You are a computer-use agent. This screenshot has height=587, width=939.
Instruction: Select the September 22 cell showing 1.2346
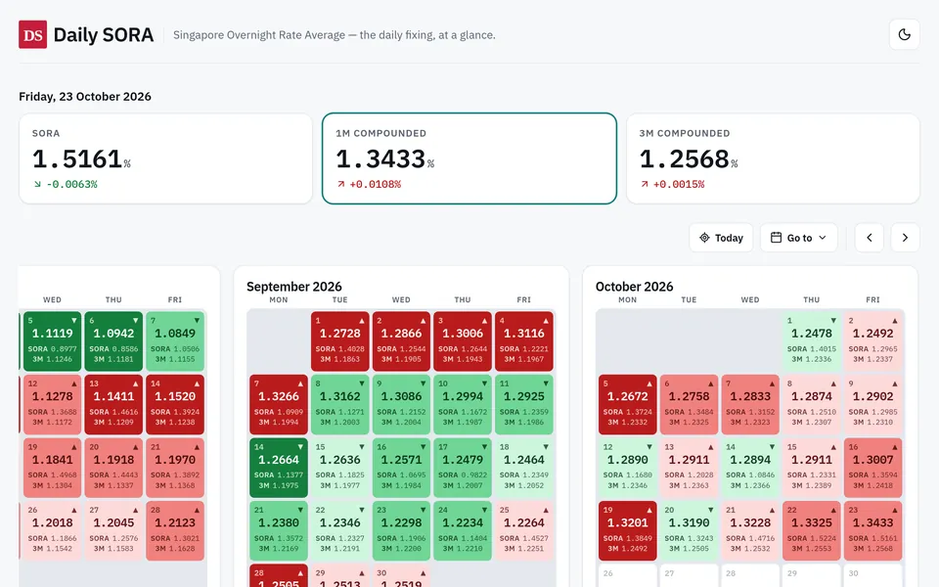point(340,530)
